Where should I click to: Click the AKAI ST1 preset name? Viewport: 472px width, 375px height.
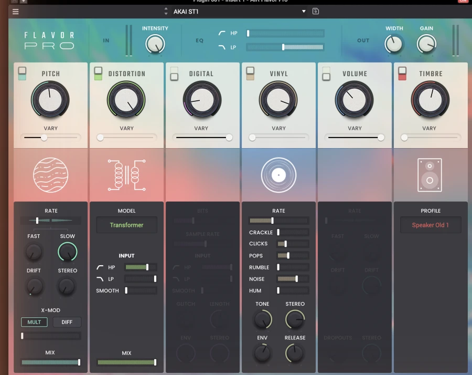coord(186,12)
